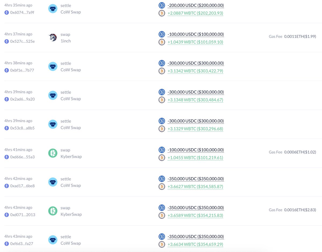Select +1.0455 WBTC ($101,219.61) amount
Viewport: 322px width, 252px height.
click(x=195, y=158)
